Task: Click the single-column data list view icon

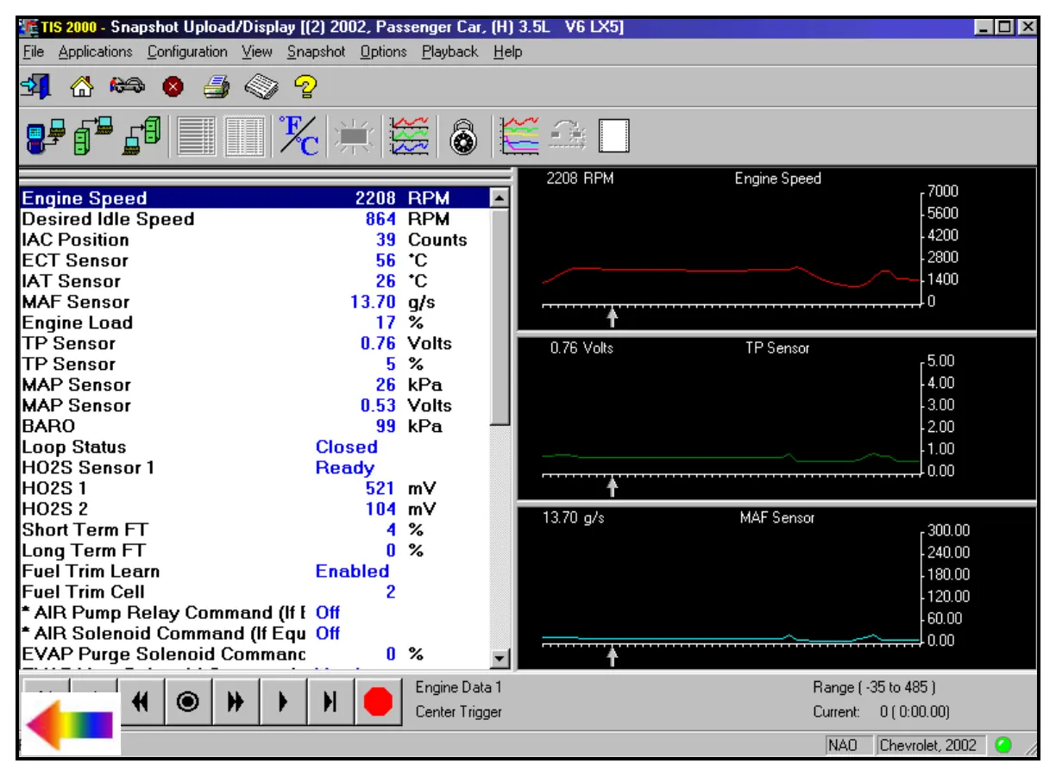Action: click(x=198, y=136)
